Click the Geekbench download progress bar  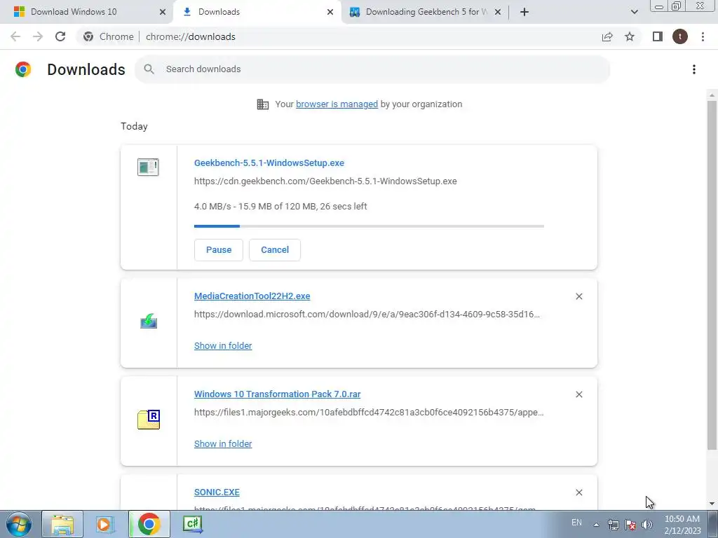point(369,226)
